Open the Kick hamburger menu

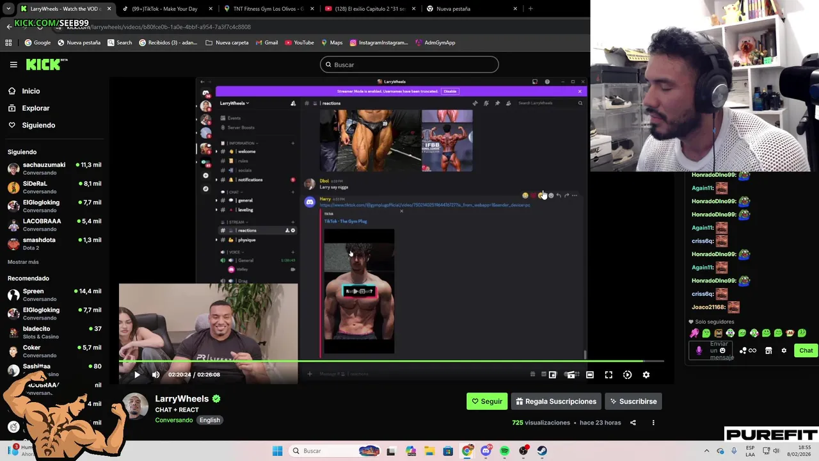point(13,65)
